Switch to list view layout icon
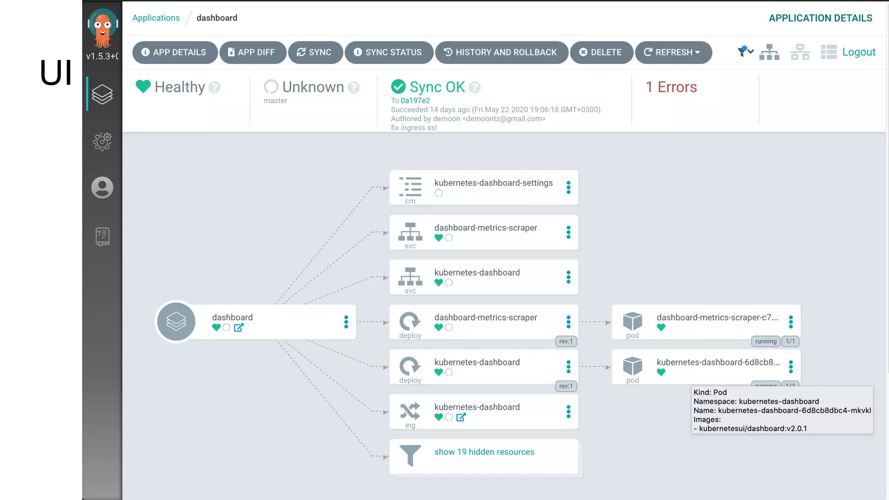Screen dimensions: 889x500 coord(829,52)
